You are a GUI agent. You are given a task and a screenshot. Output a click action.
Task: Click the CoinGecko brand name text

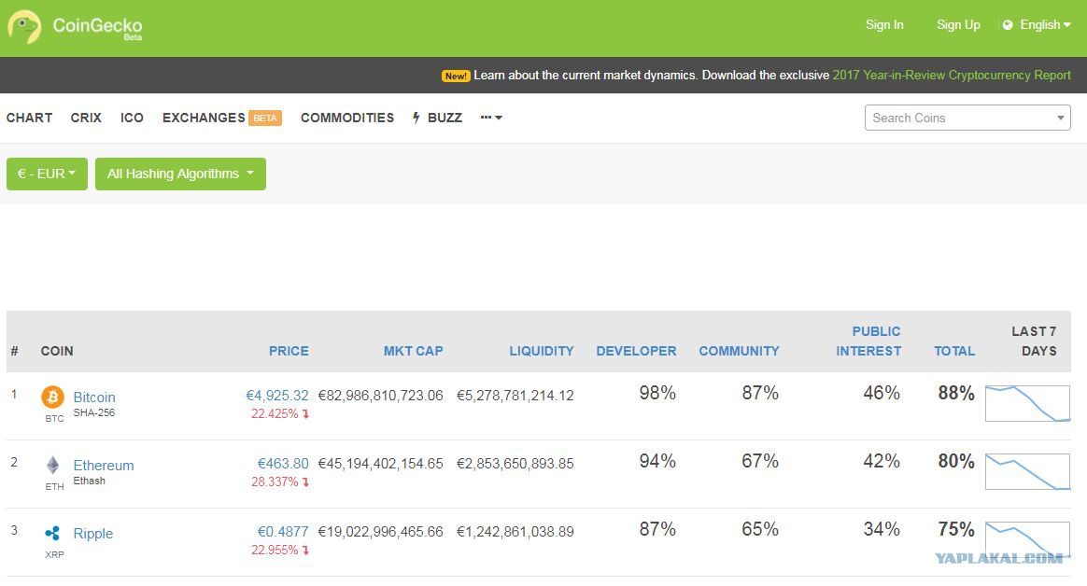97,25
